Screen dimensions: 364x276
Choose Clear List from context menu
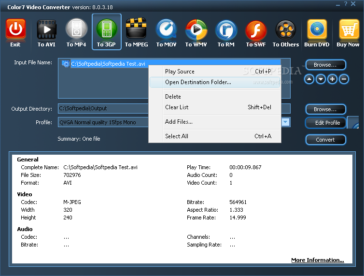(215, 107)
